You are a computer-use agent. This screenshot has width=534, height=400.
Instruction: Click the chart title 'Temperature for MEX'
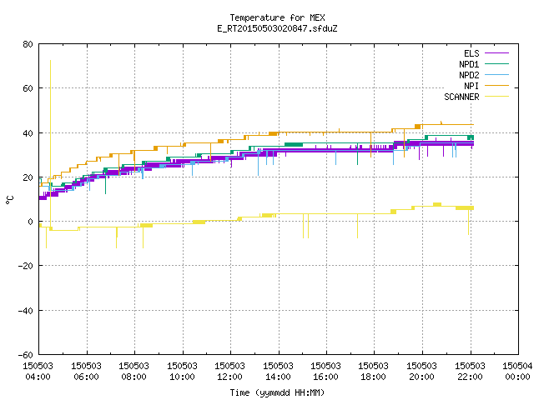277,17
